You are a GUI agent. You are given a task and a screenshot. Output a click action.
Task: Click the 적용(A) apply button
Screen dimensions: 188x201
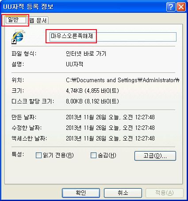(x=165, y=193)
